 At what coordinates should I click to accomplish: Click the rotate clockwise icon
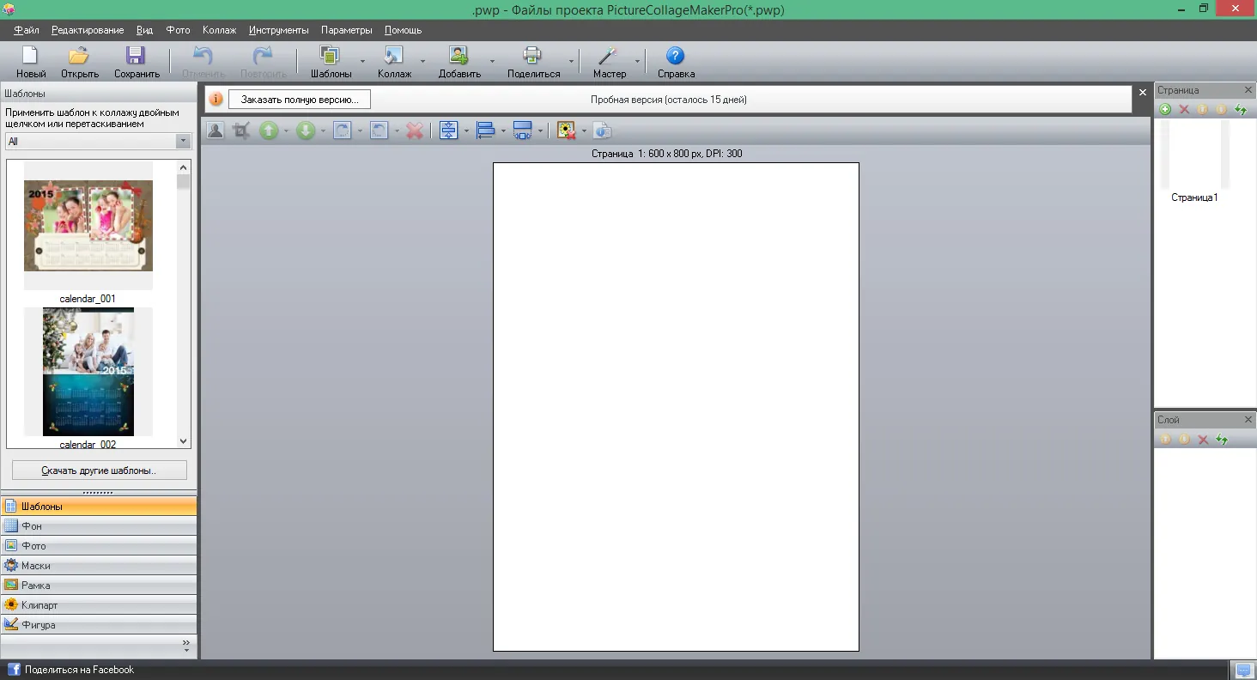[342, 131]
